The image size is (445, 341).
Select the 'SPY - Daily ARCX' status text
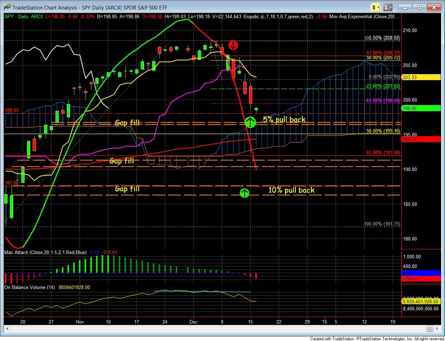23,17
